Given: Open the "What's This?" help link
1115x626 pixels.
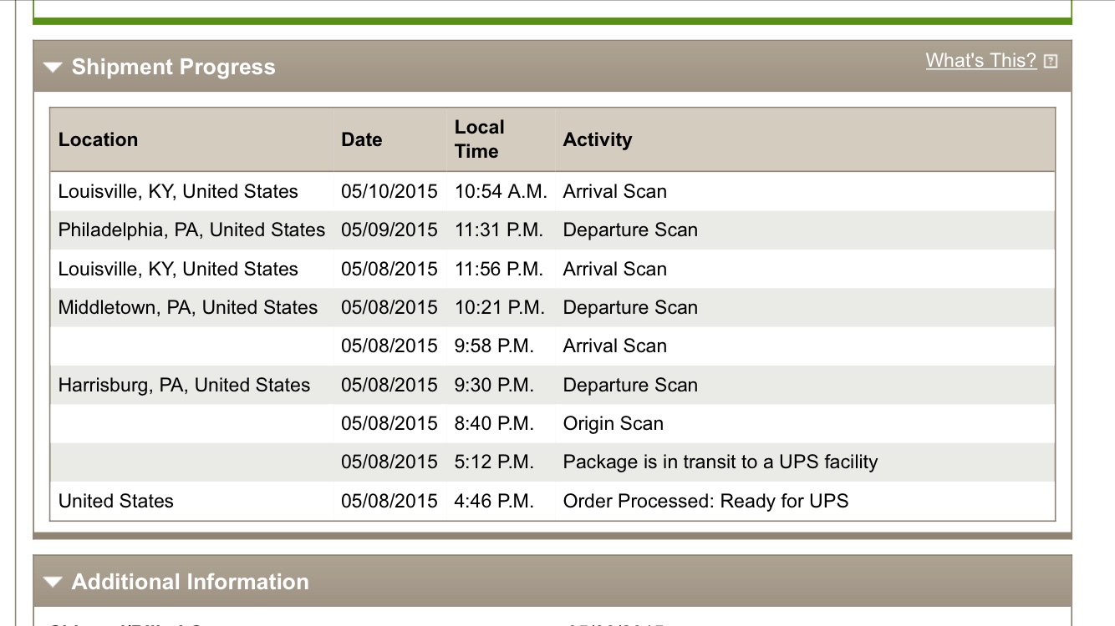Looking at the screenshot, I should click(x=980, y=61).
